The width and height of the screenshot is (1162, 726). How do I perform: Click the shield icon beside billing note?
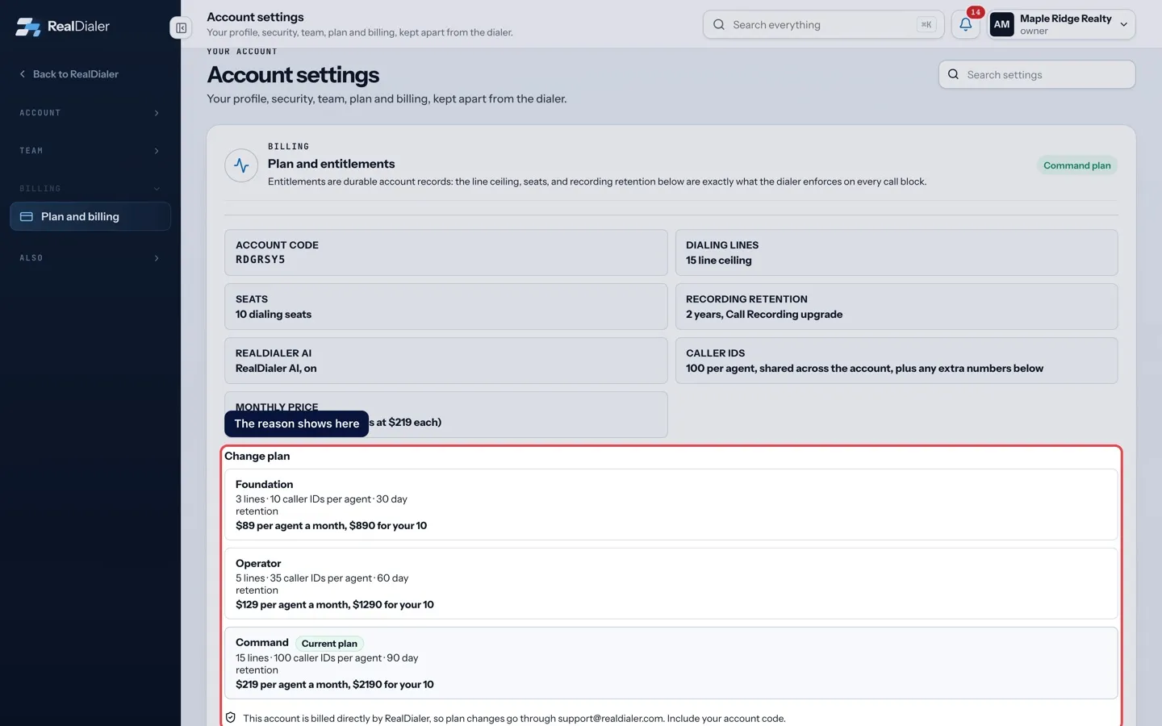point(231,718)
